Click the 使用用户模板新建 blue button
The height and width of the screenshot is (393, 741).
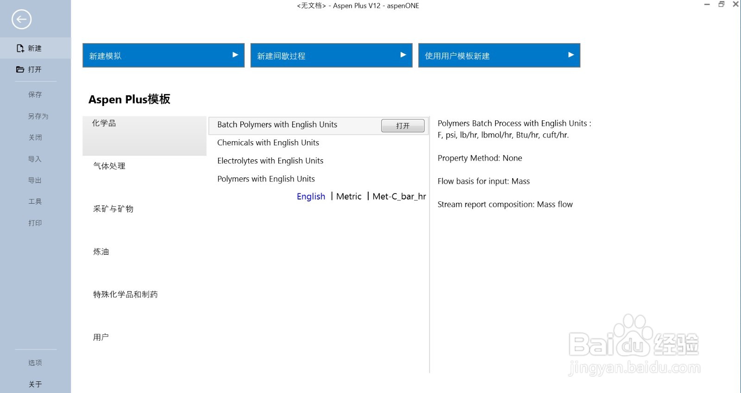[499, 55]
